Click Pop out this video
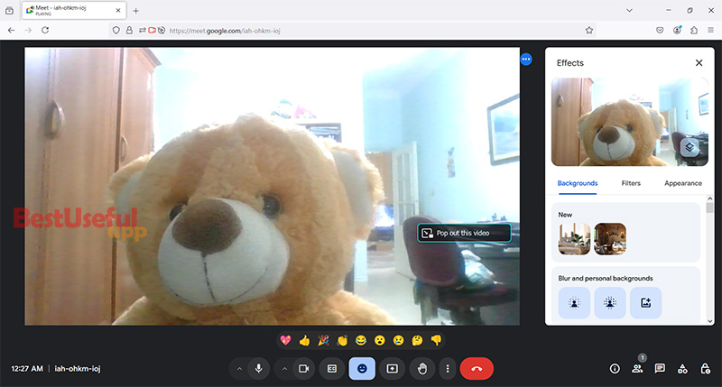The image size is (722, 387). (464, 233)
